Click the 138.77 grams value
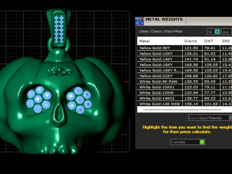The image size is (232, 174). tap(191, 98)
